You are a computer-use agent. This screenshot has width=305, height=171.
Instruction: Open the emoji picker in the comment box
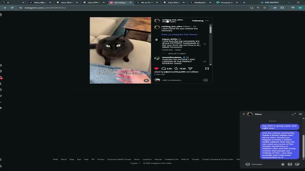point(205,80)
